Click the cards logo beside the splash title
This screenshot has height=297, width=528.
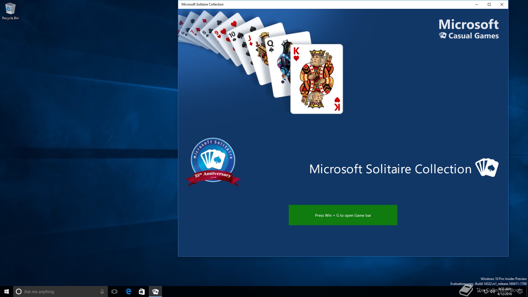[487, 167]
